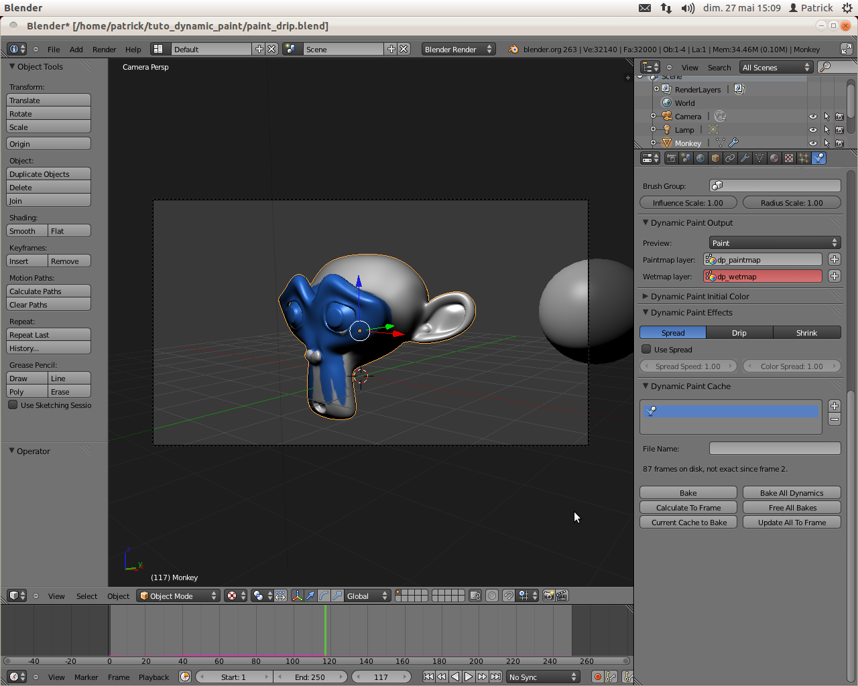This screenshot has height=686, width=858.
Task: Open the Texture properties tab
Action: click(788, 157)
